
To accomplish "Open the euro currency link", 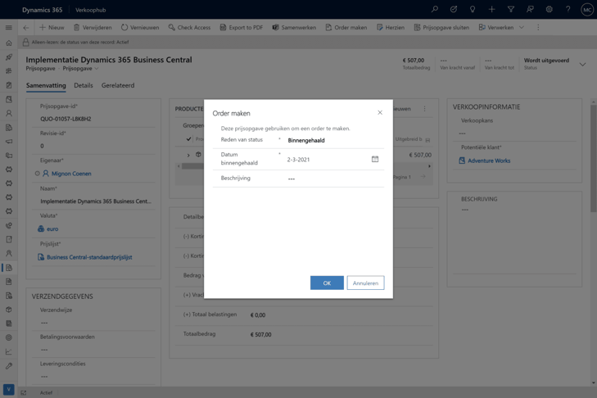I will tap(52, 229).
